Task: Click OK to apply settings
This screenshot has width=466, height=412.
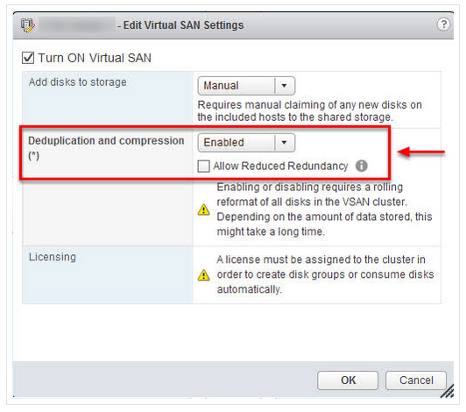Action: pos(348,380)
